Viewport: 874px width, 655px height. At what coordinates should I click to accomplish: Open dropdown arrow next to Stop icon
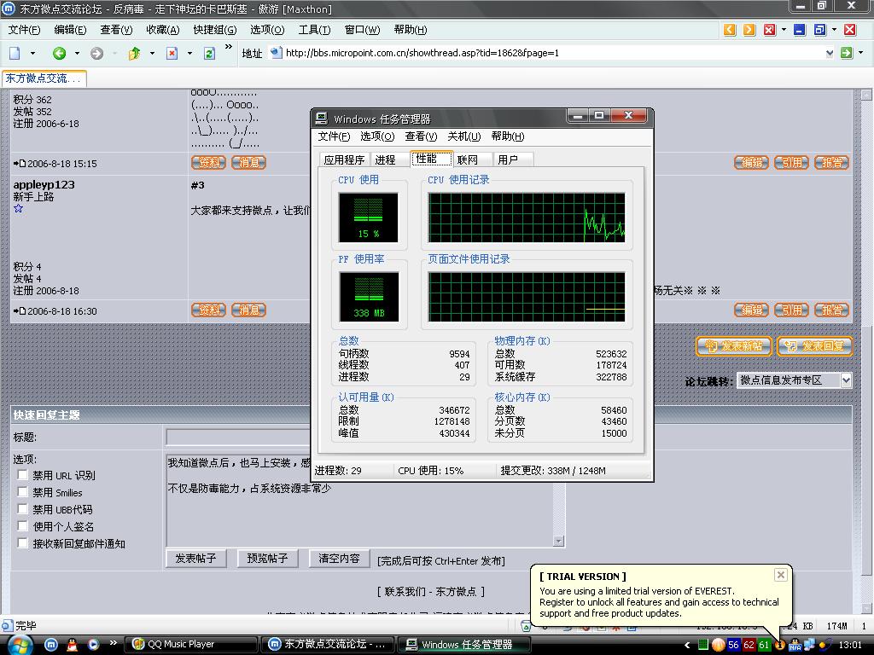click(189, 54)
